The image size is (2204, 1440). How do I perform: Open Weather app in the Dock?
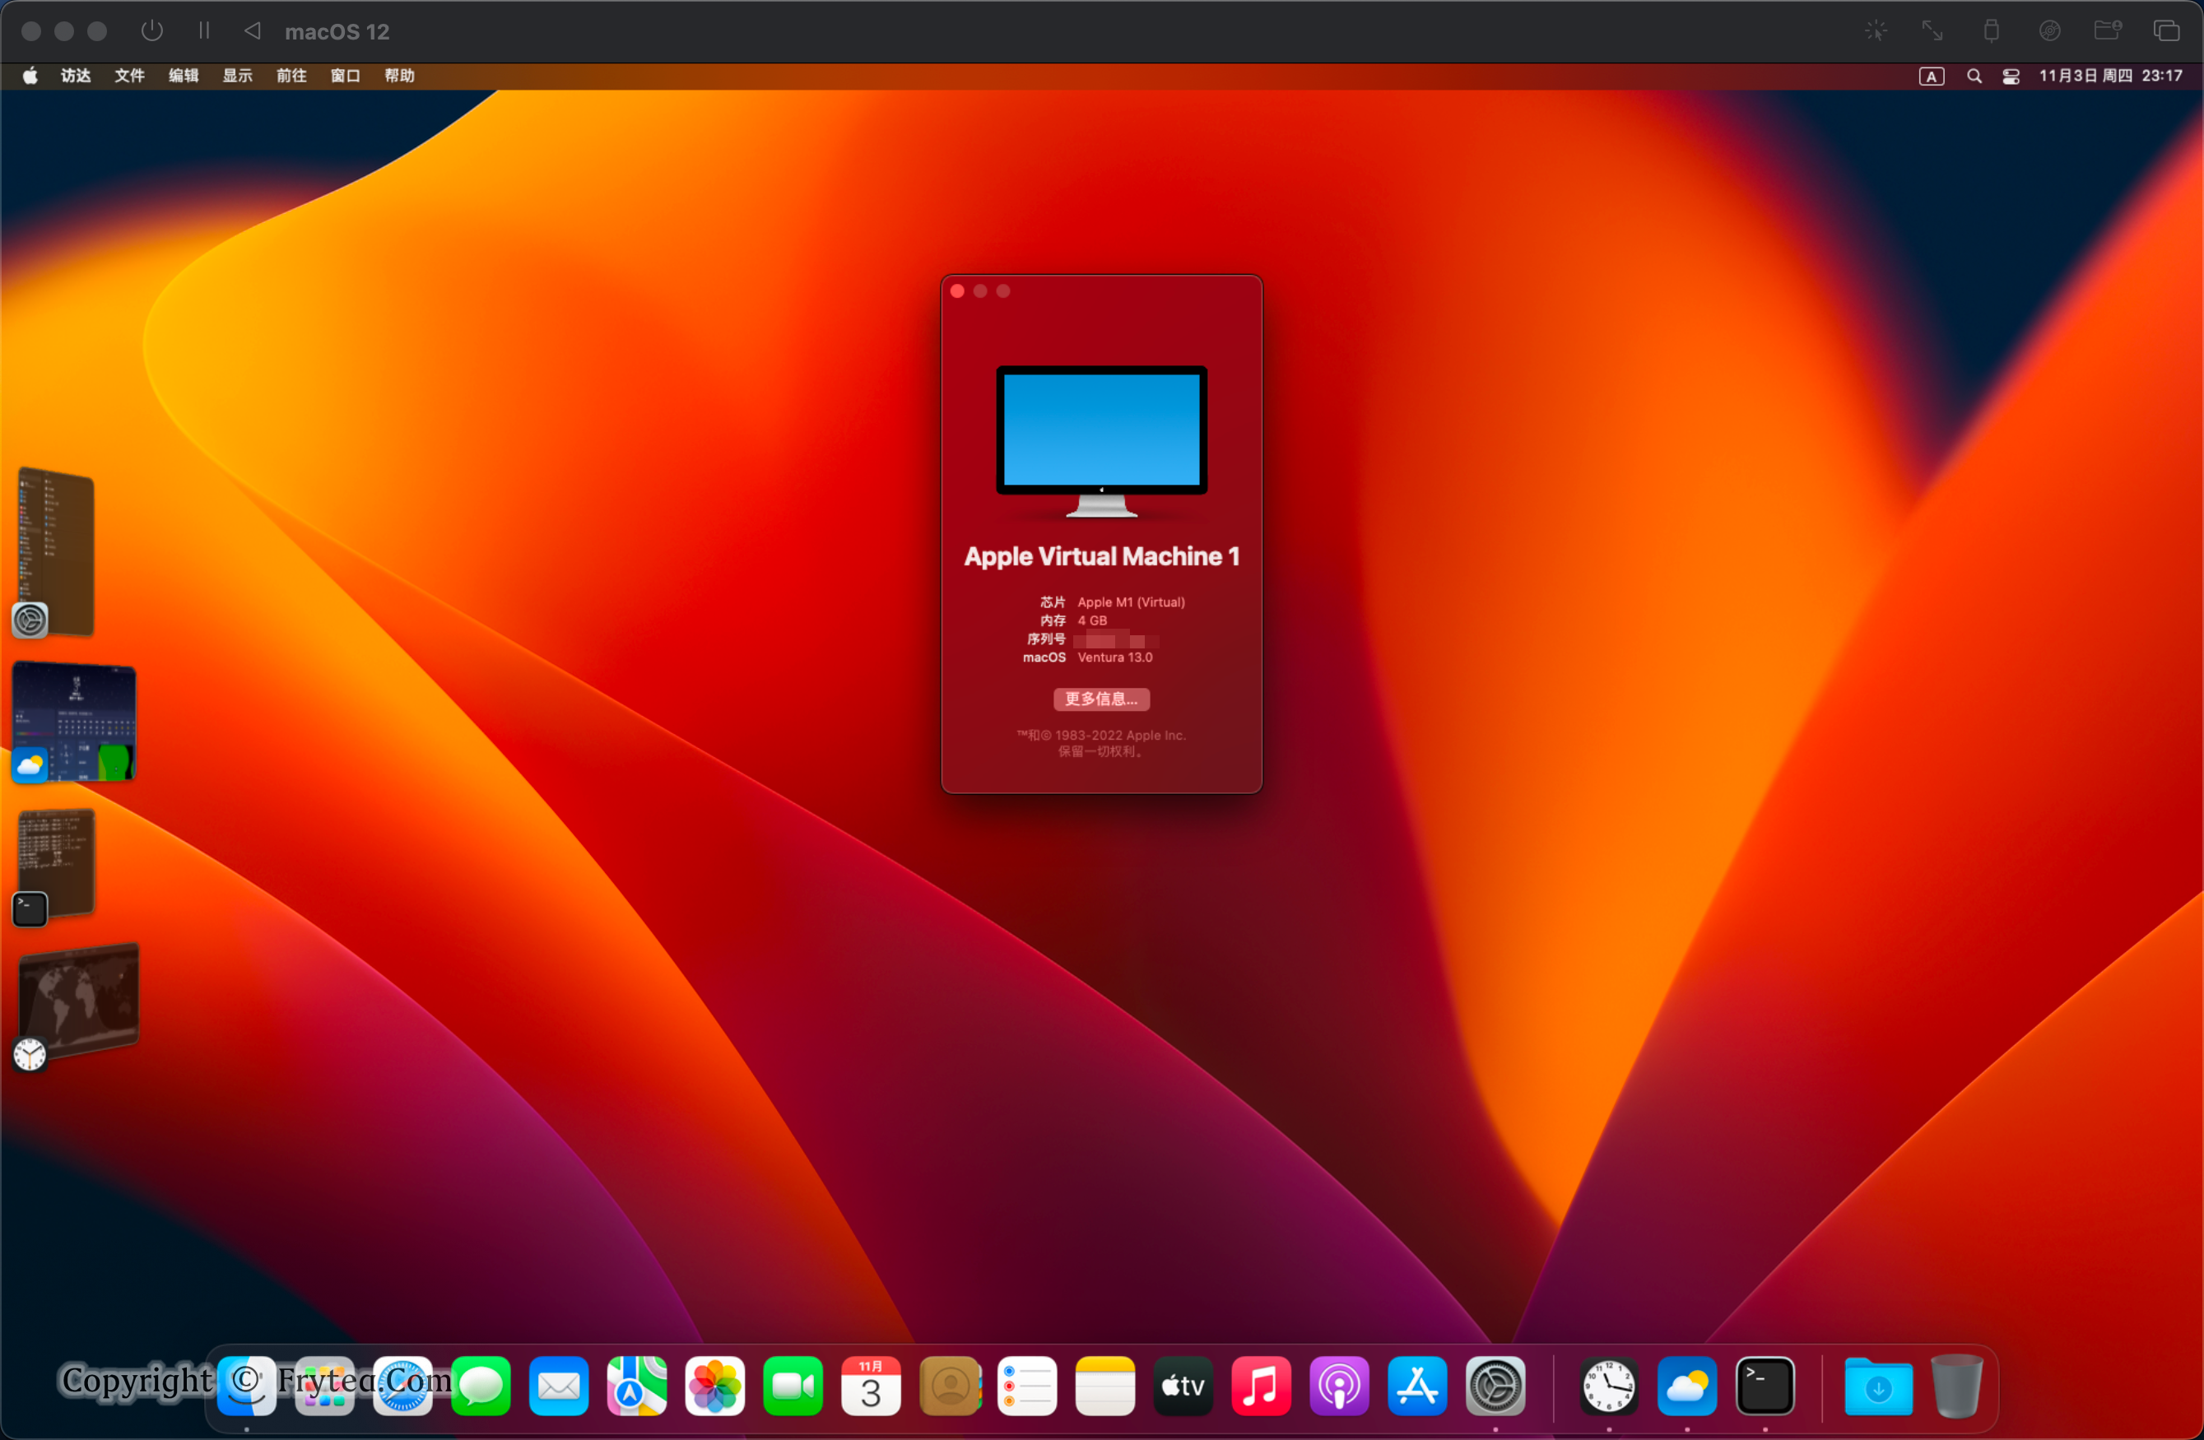[1686, 1387]
